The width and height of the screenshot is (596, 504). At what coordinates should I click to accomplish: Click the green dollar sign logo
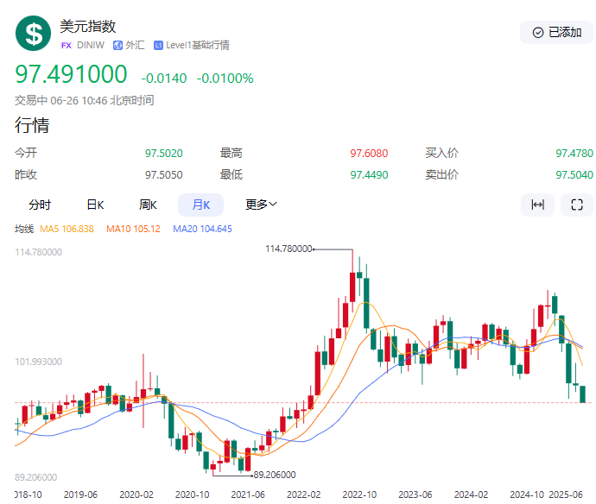coord(33,34)
